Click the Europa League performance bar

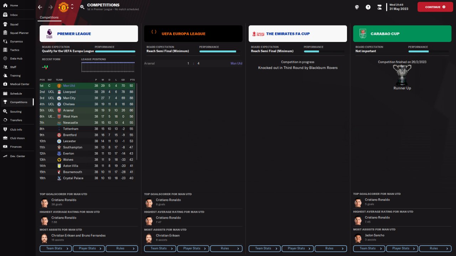219,51
